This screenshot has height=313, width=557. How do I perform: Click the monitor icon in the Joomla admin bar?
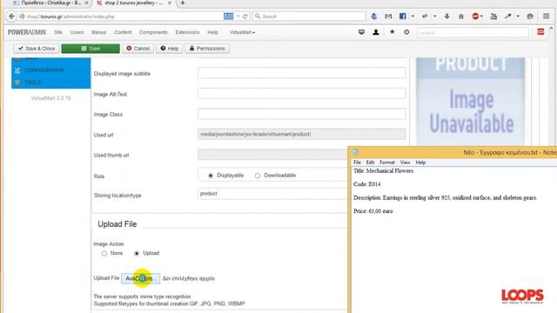pyautogui.click(x=361, y=32)
